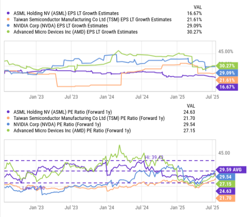Click the blue NVDA EPS legend dot
Screen dimensions: 248x217
[8, 26]
